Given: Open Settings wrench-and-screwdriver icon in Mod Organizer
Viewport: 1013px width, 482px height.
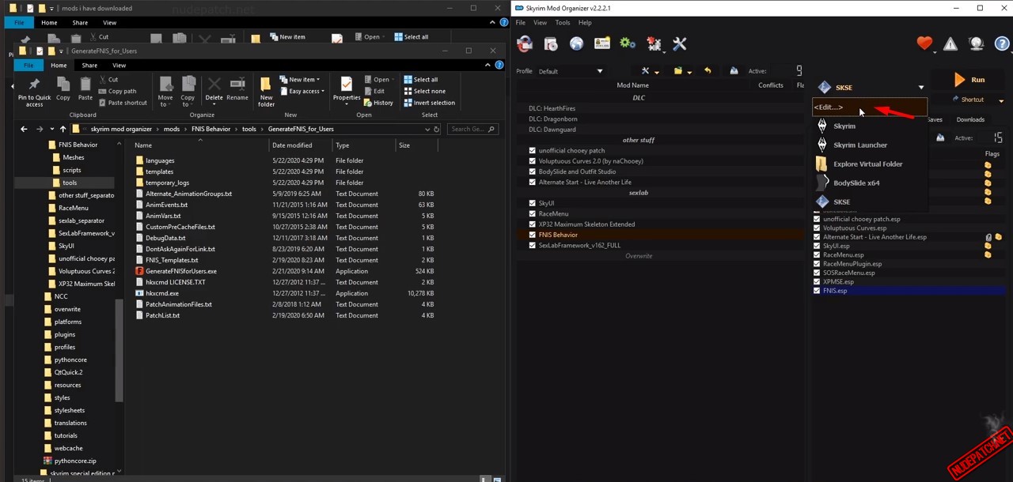Looking at the screenshot, I should 679,44.
